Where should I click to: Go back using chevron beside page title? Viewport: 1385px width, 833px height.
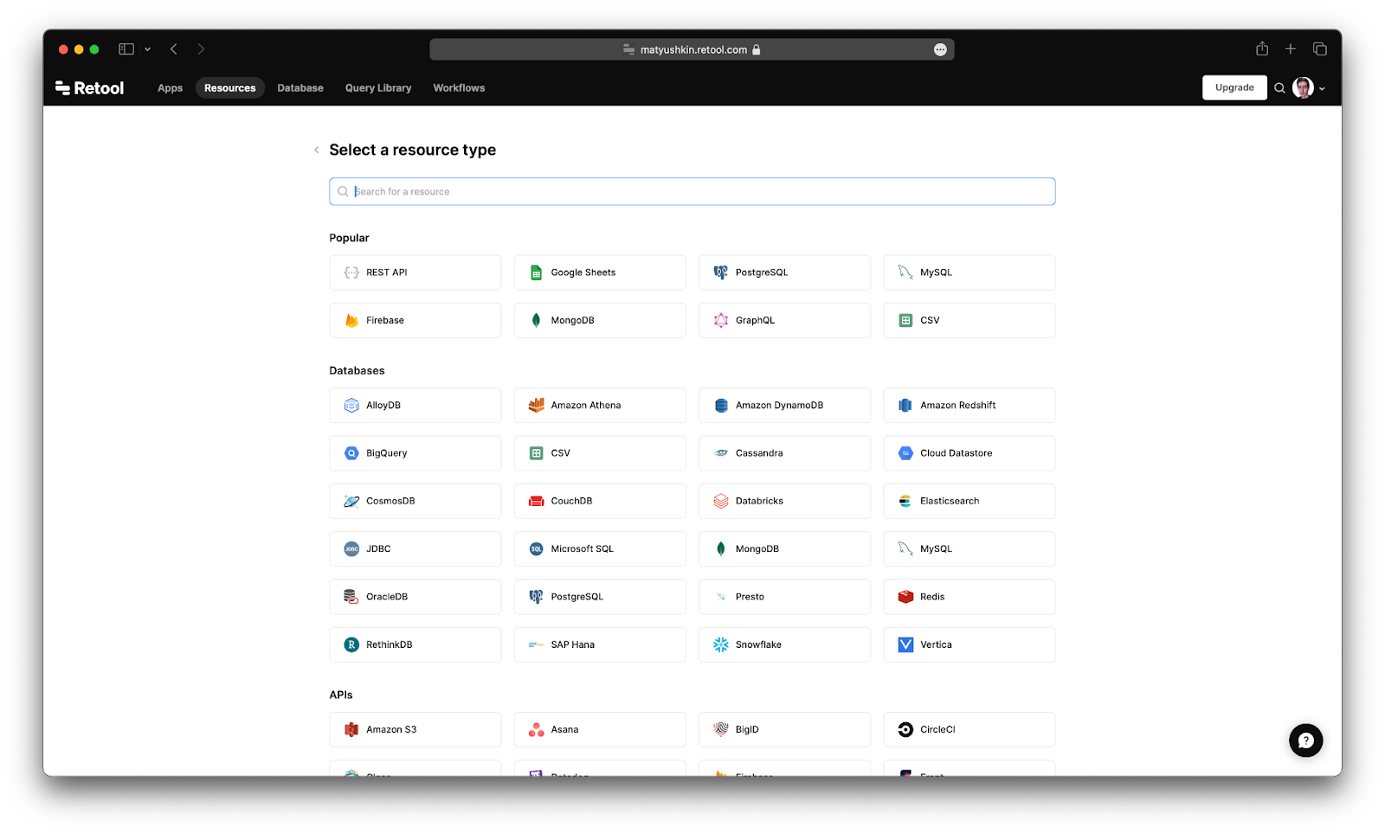click(x=317, y=150)
